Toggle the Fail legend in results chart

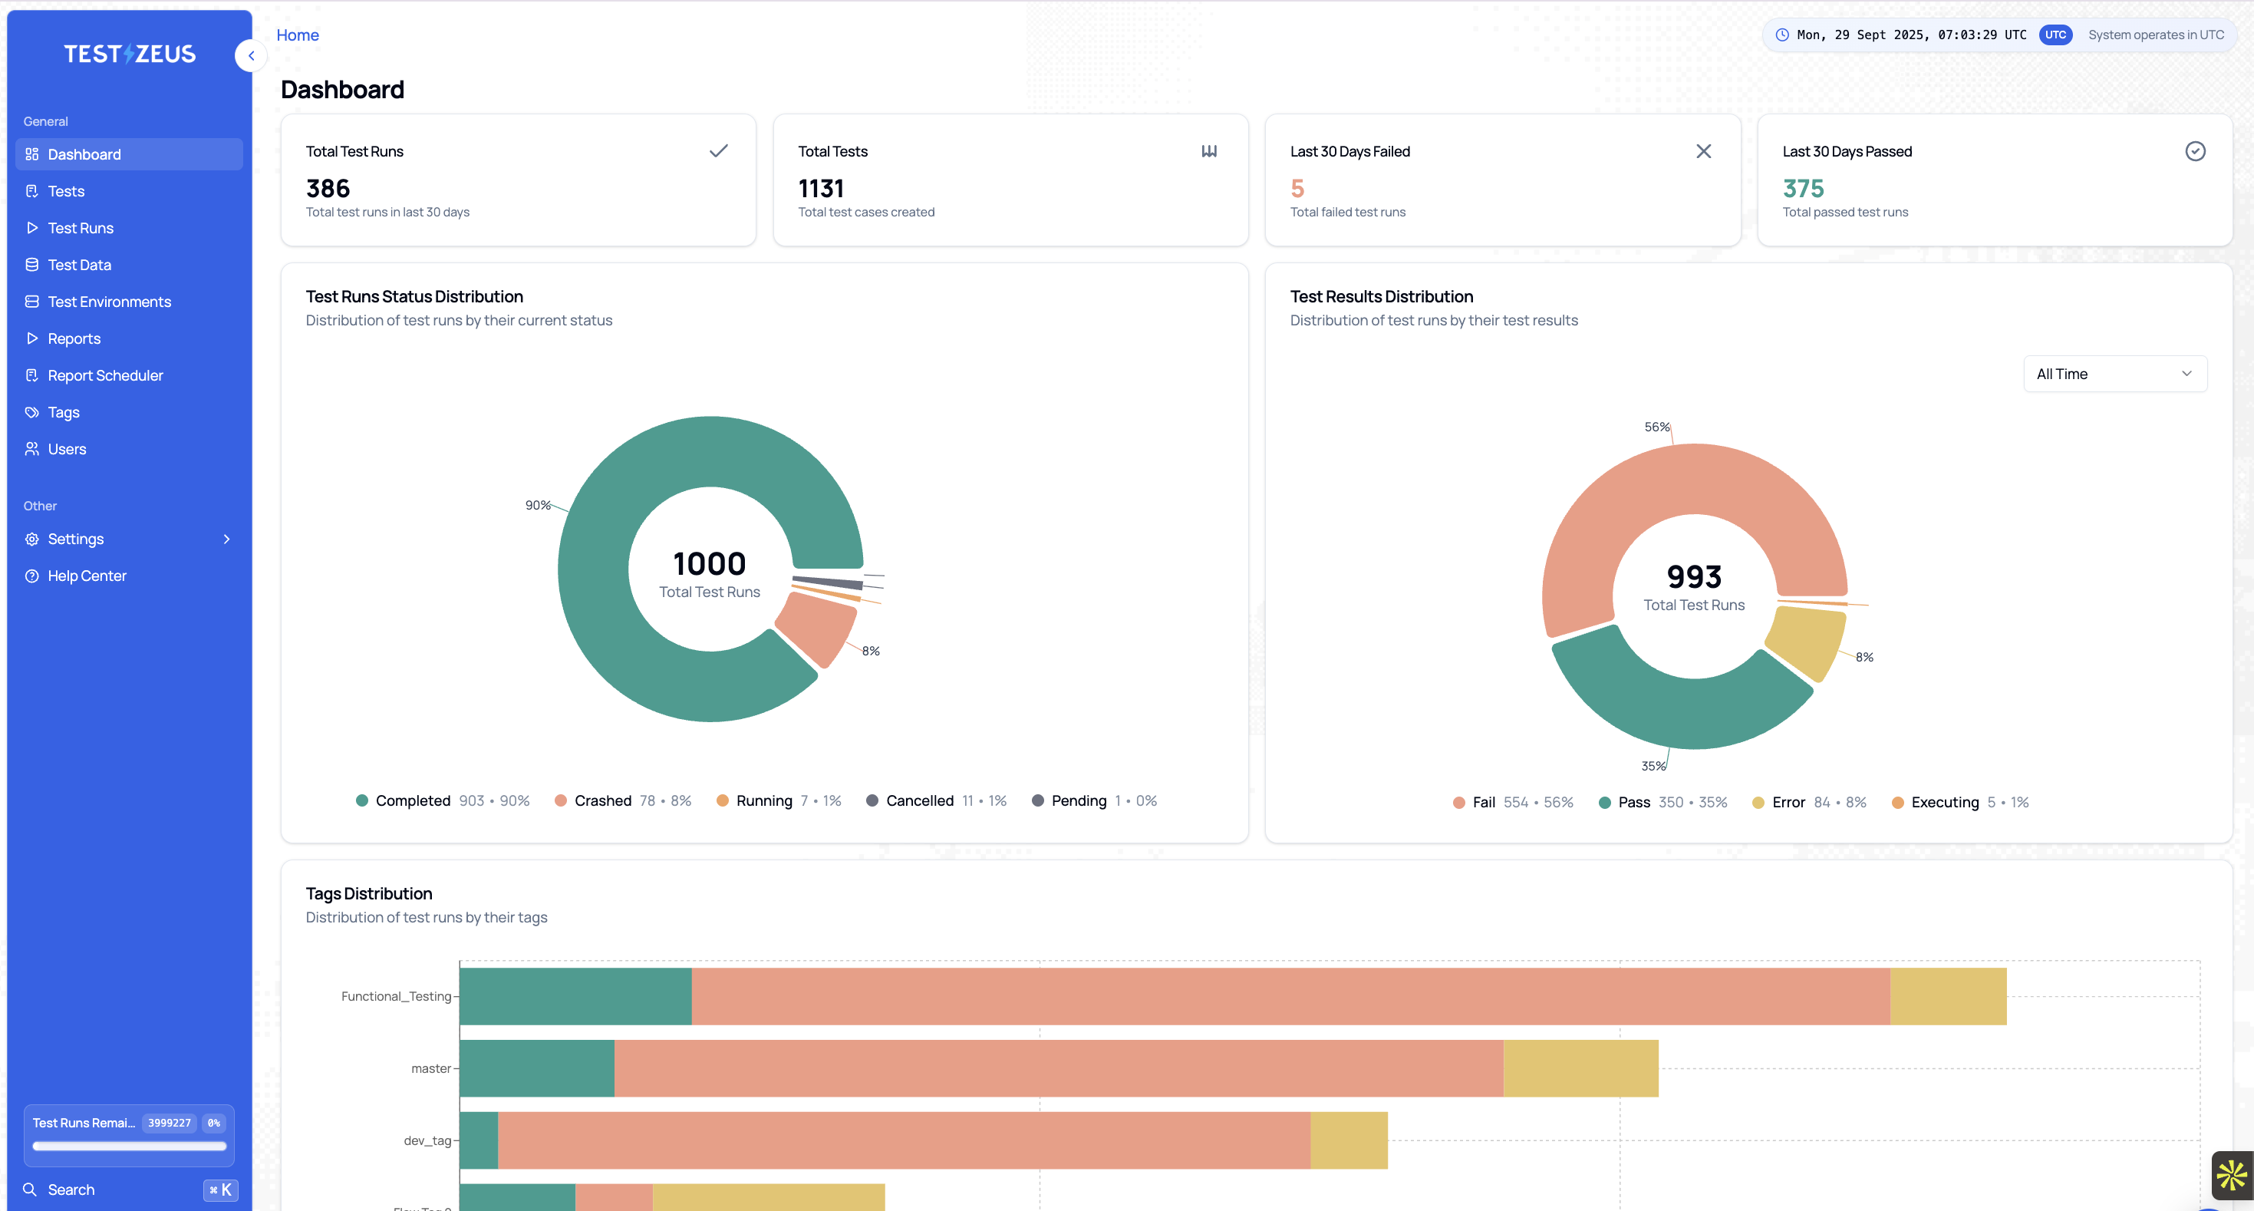tap(1482, 803)
